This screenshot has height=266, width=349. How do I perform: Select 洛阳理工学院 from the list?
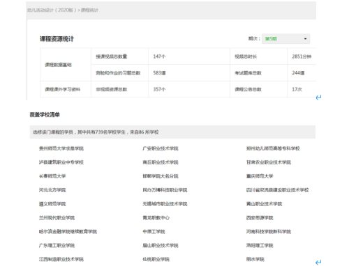point(260,245)
